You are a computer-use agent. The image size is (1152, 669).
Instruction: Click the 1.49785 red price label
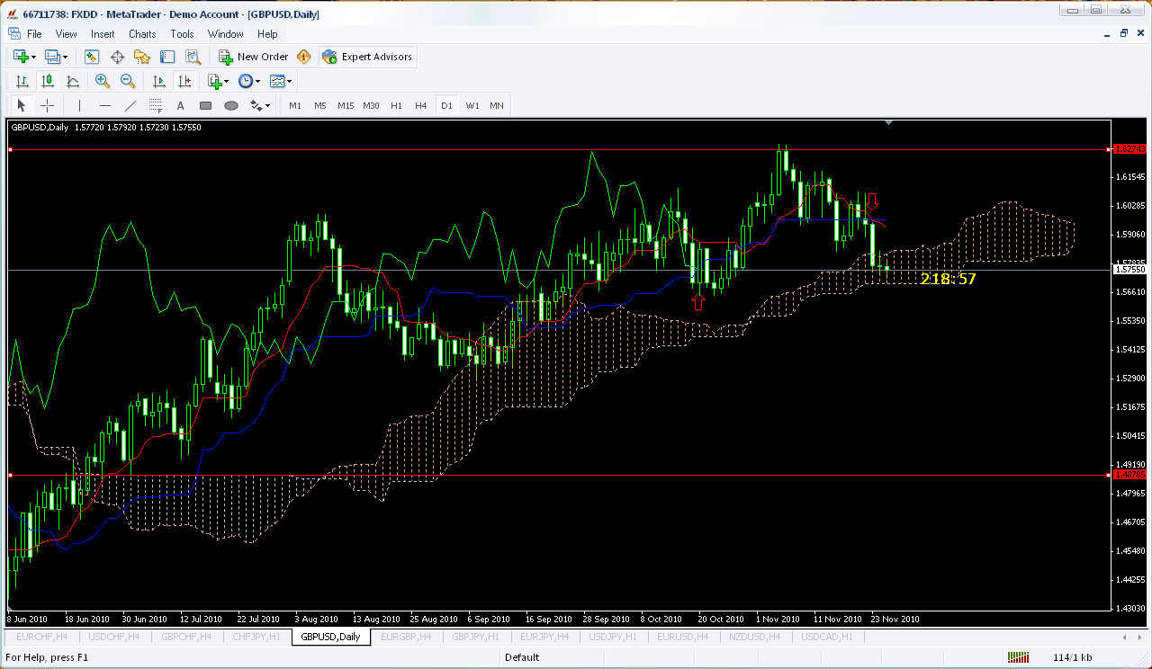coord(1129,475)
